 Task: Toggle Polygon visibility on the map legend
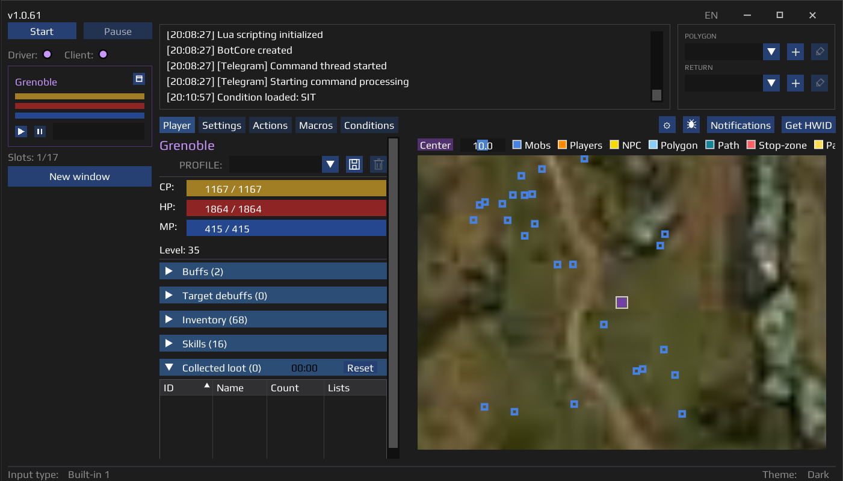pos(653,145)
